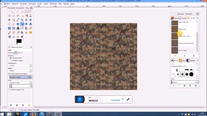Switch to the Canali tab
Screen dimensions: 207x116
[x=174, y=18]
